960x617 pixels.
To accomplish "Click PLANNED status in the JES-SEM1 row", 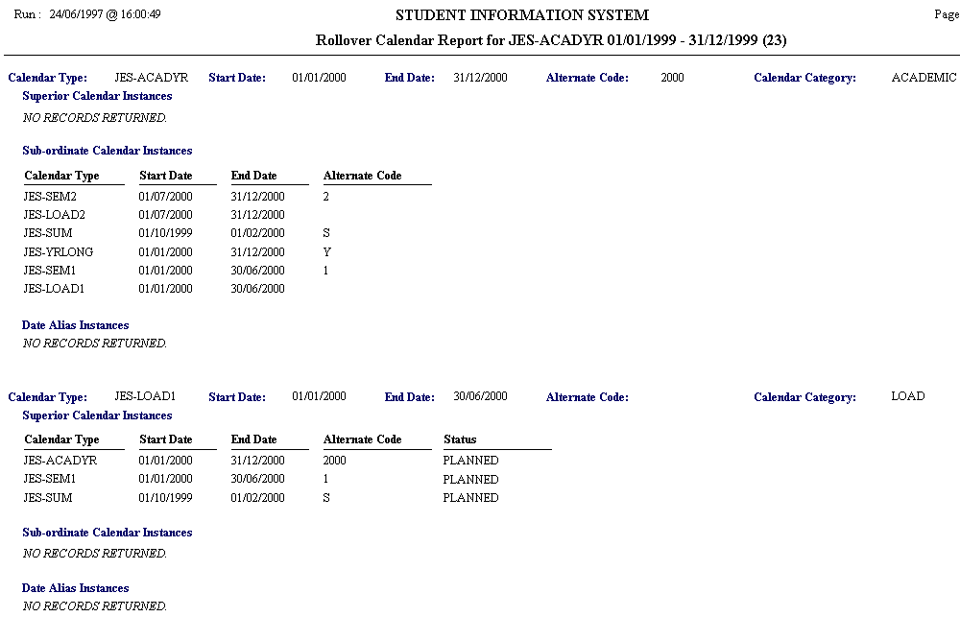I will [470, 479].
